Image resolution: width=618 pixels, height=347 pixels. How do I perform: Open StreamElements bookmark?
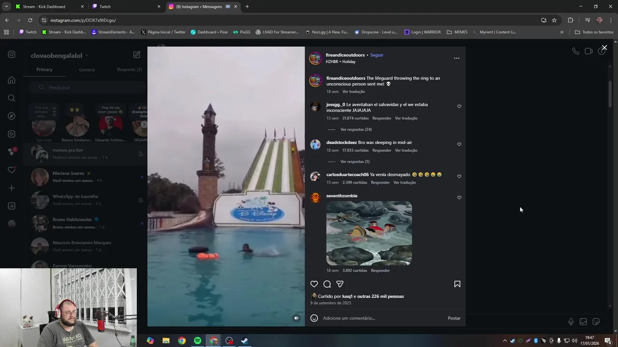click(113, 32)
